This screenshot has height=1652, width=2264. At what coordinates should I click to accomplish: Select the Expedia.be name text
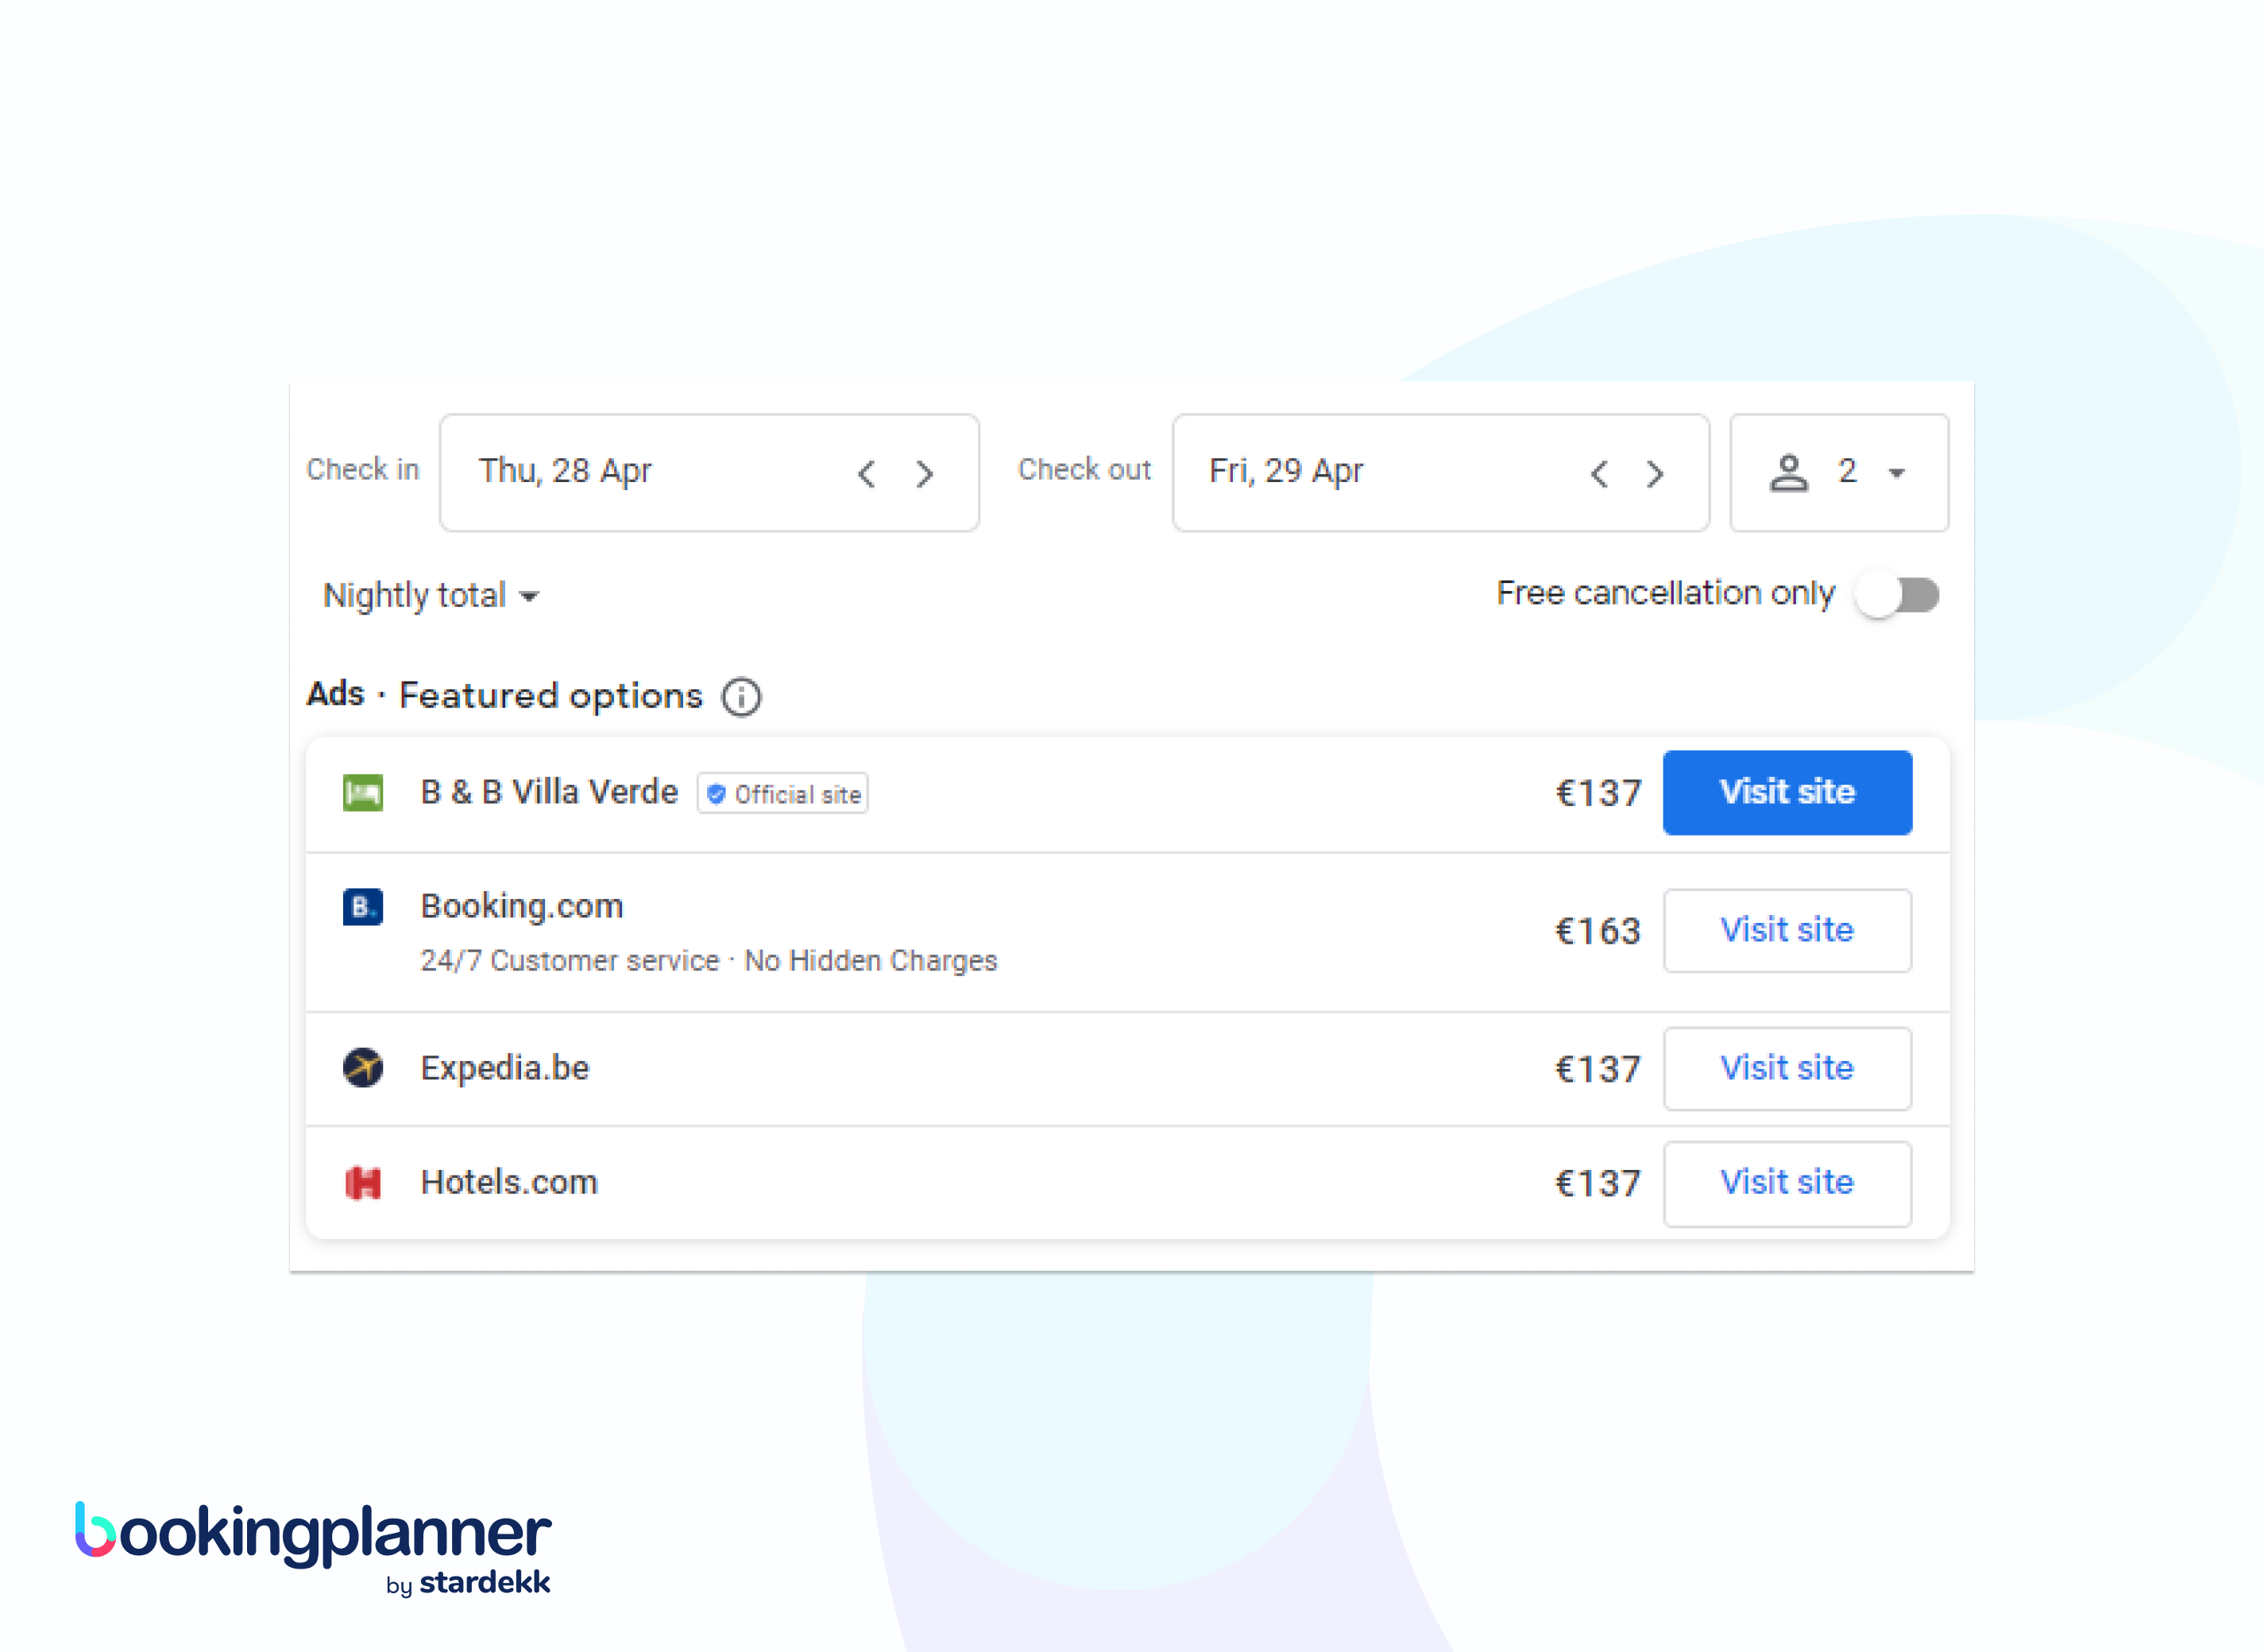click(505, 1068)
